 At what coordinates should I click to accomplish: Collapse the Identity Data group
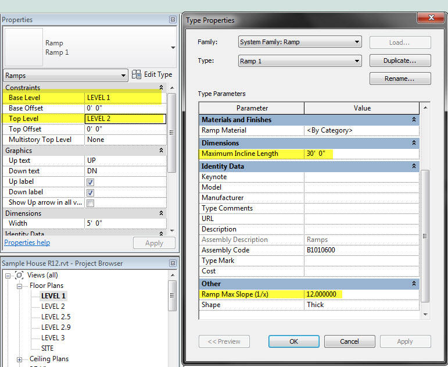(414, 166)
